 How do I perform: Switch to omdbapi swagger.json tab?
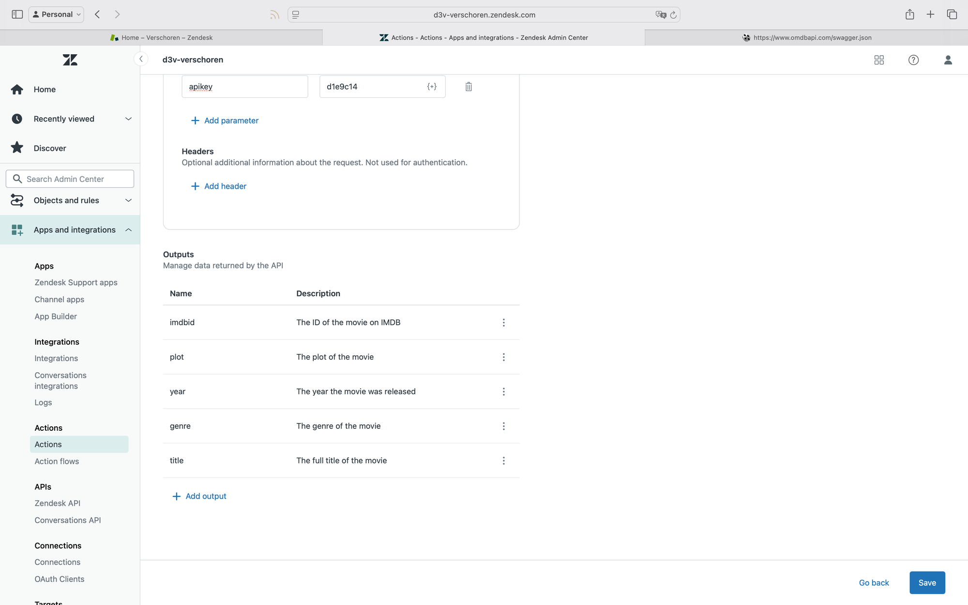[806, 38]
